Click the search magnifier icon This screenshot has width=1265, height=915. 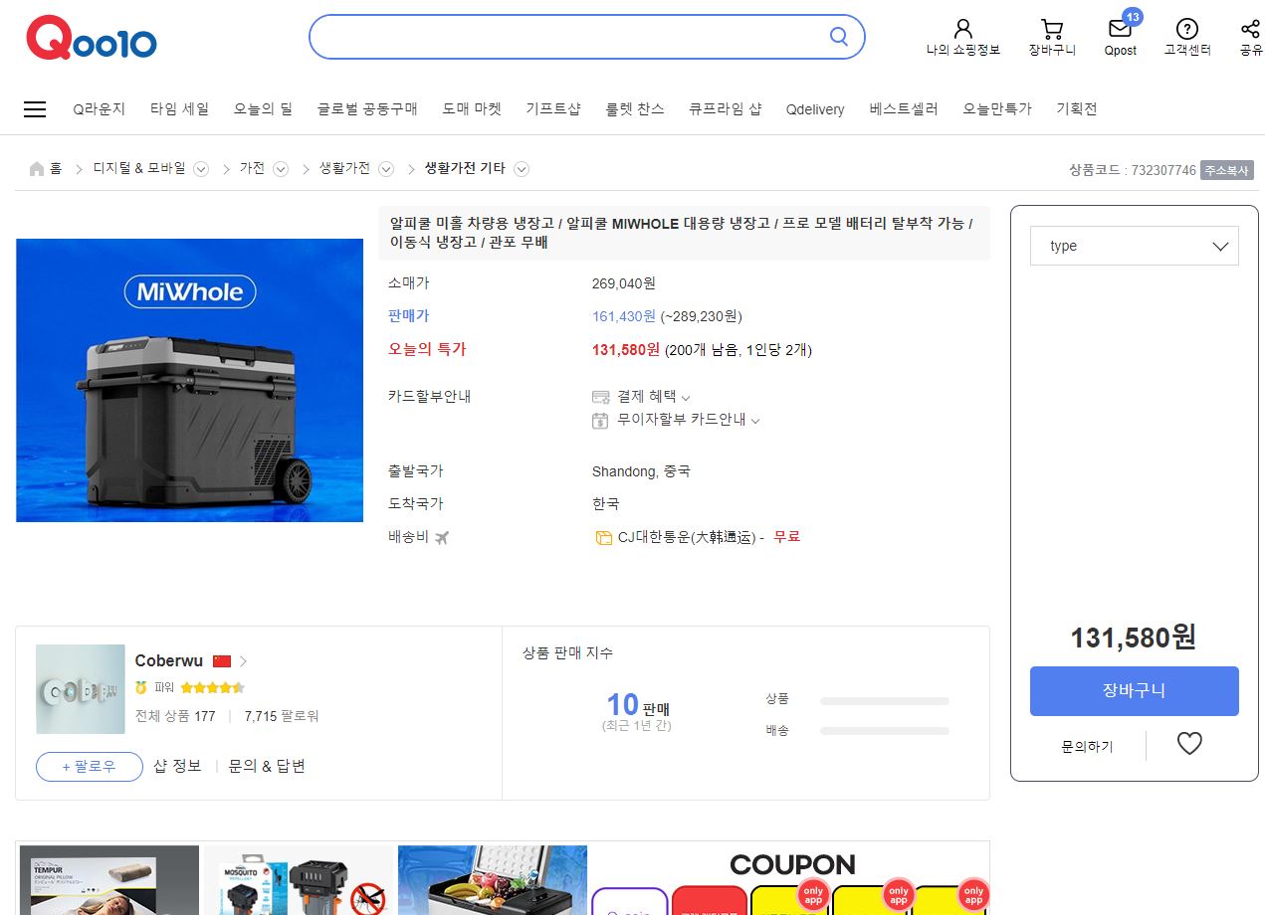coord(839,37)
